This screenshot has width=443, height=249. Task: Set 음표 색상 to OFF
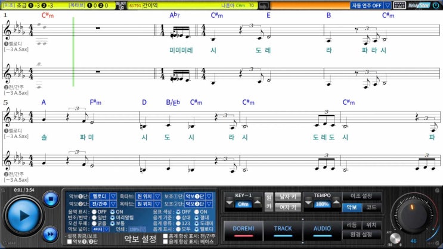178,211
